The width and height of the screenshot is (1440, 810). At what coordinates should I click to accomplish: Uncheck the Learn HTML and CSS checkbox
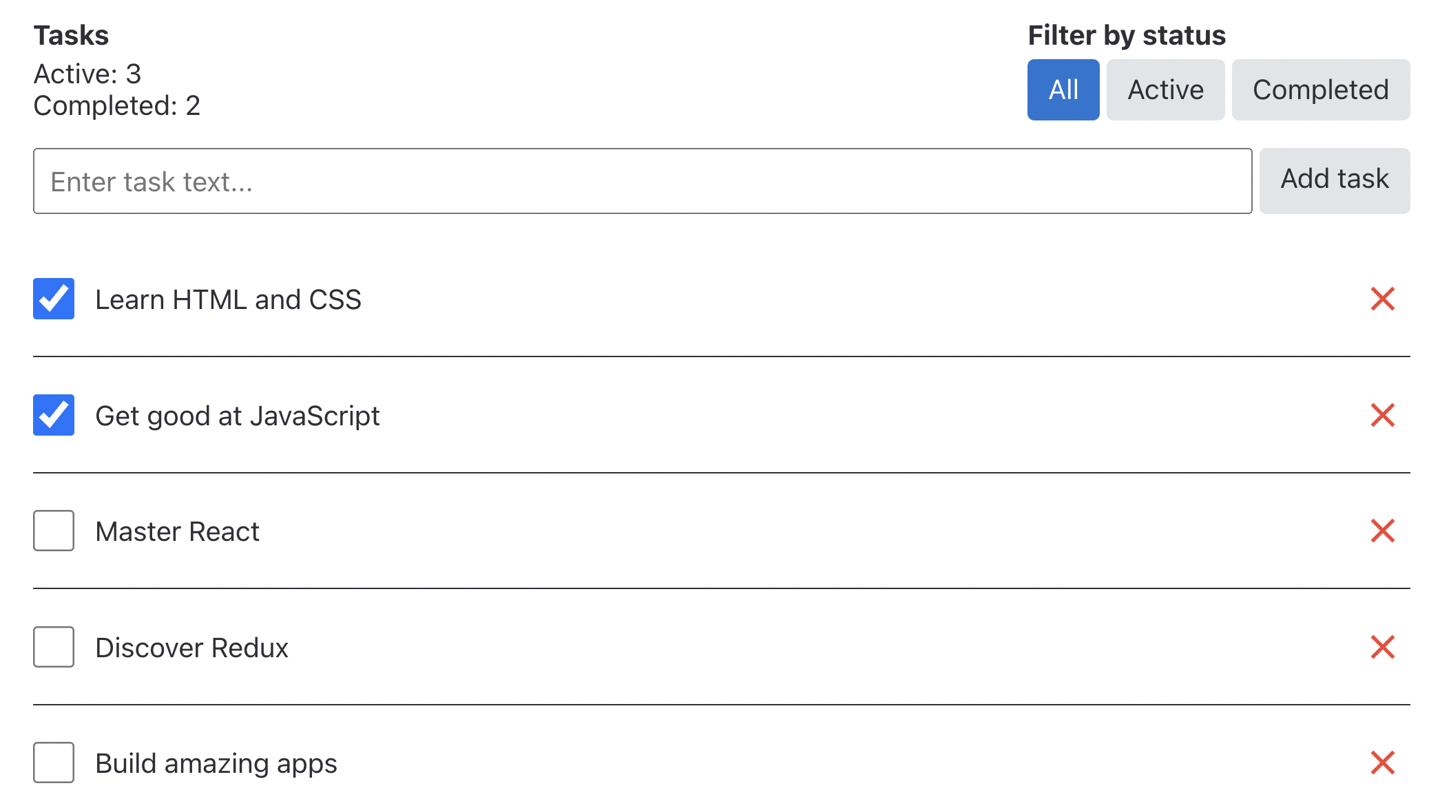(54, 299)
